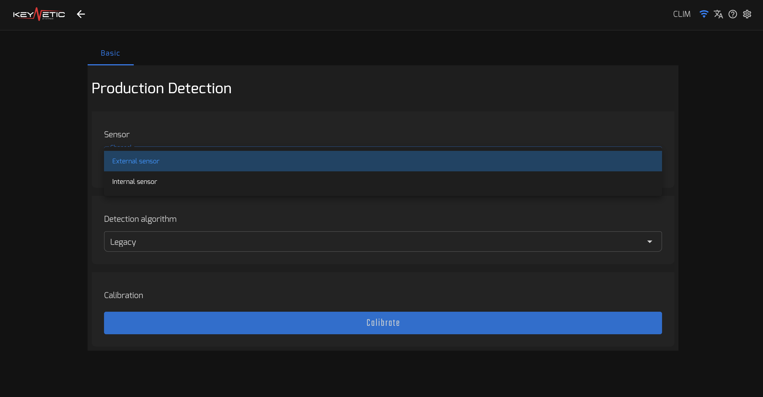Open the help question mark icon
This screenshot has height=397, width=763.
click(x=733, y=14)
